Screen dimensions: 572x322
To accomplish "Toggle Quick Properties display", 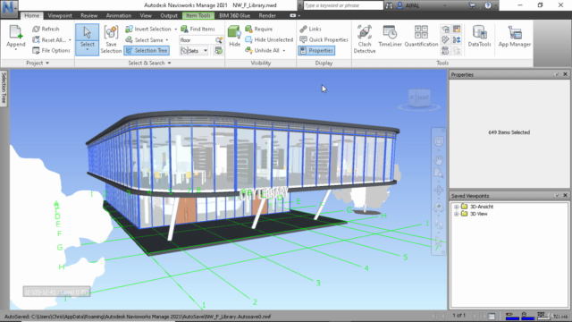I will click(324, 39).
